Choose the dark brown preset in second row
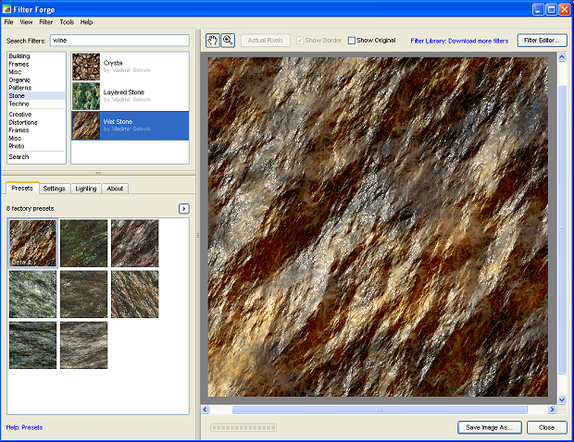This screenshot has width=574, height=442. coord(84,294)
